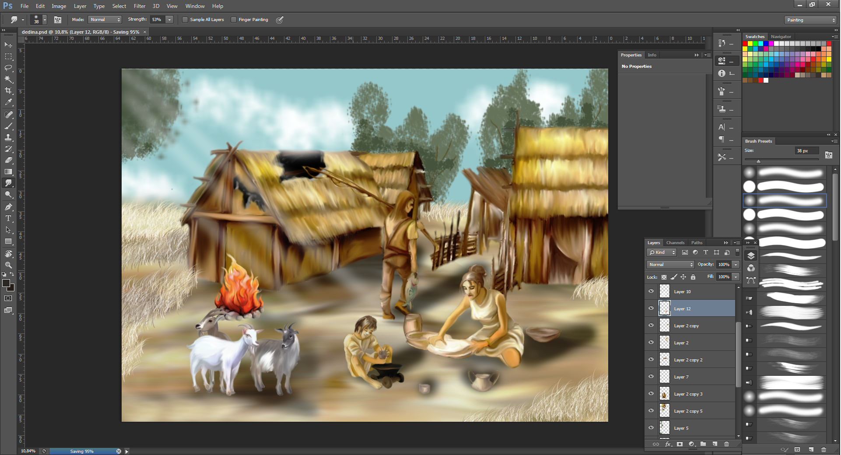Enable Sample All Layers checkbox

[185, 20]
